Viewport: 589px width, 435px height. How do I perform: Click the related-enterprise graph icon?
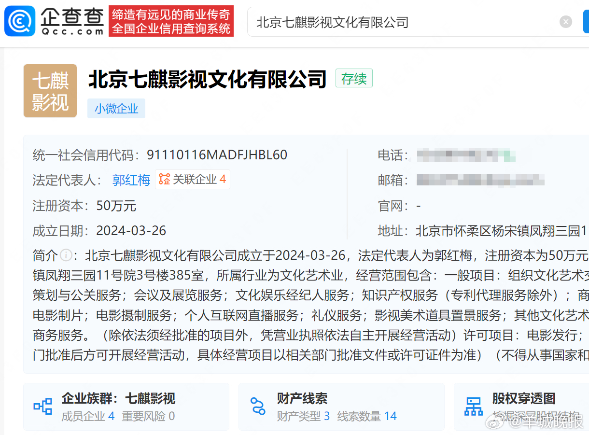pyautogui.click(x=165, y=180)
